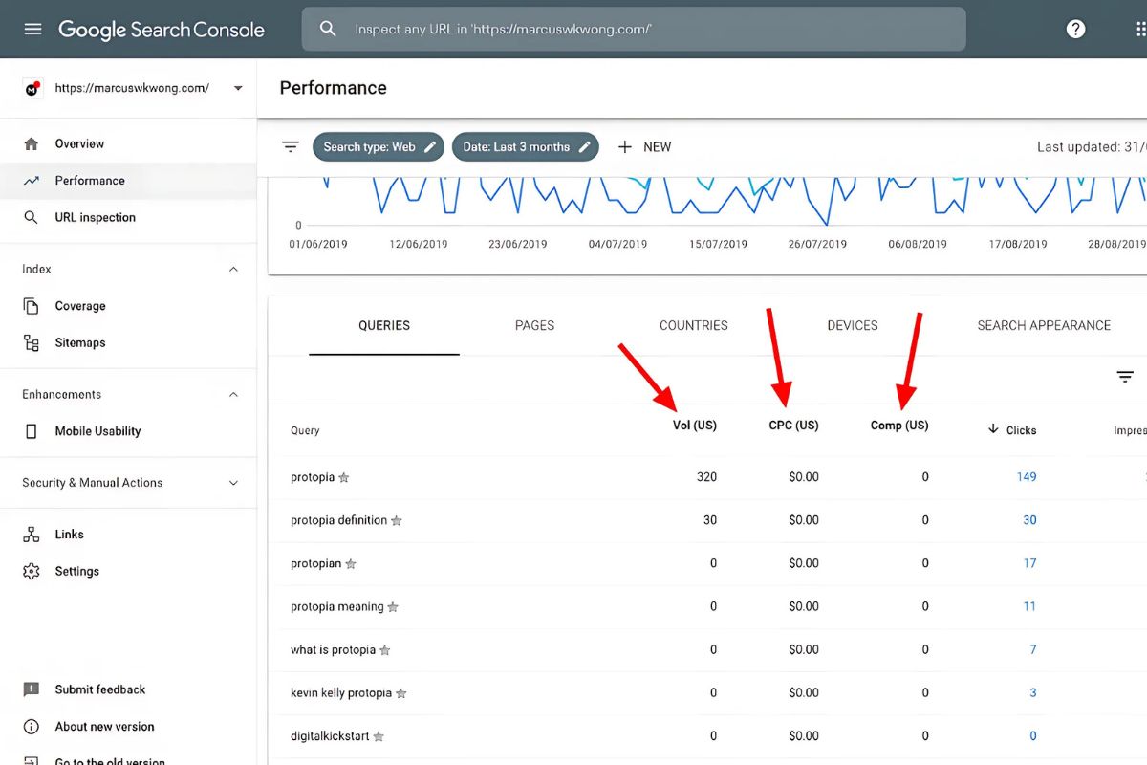Screen dimensions: 1147x765
Task: Switch to the PAGES tab
Action: [x=534, y=326]
